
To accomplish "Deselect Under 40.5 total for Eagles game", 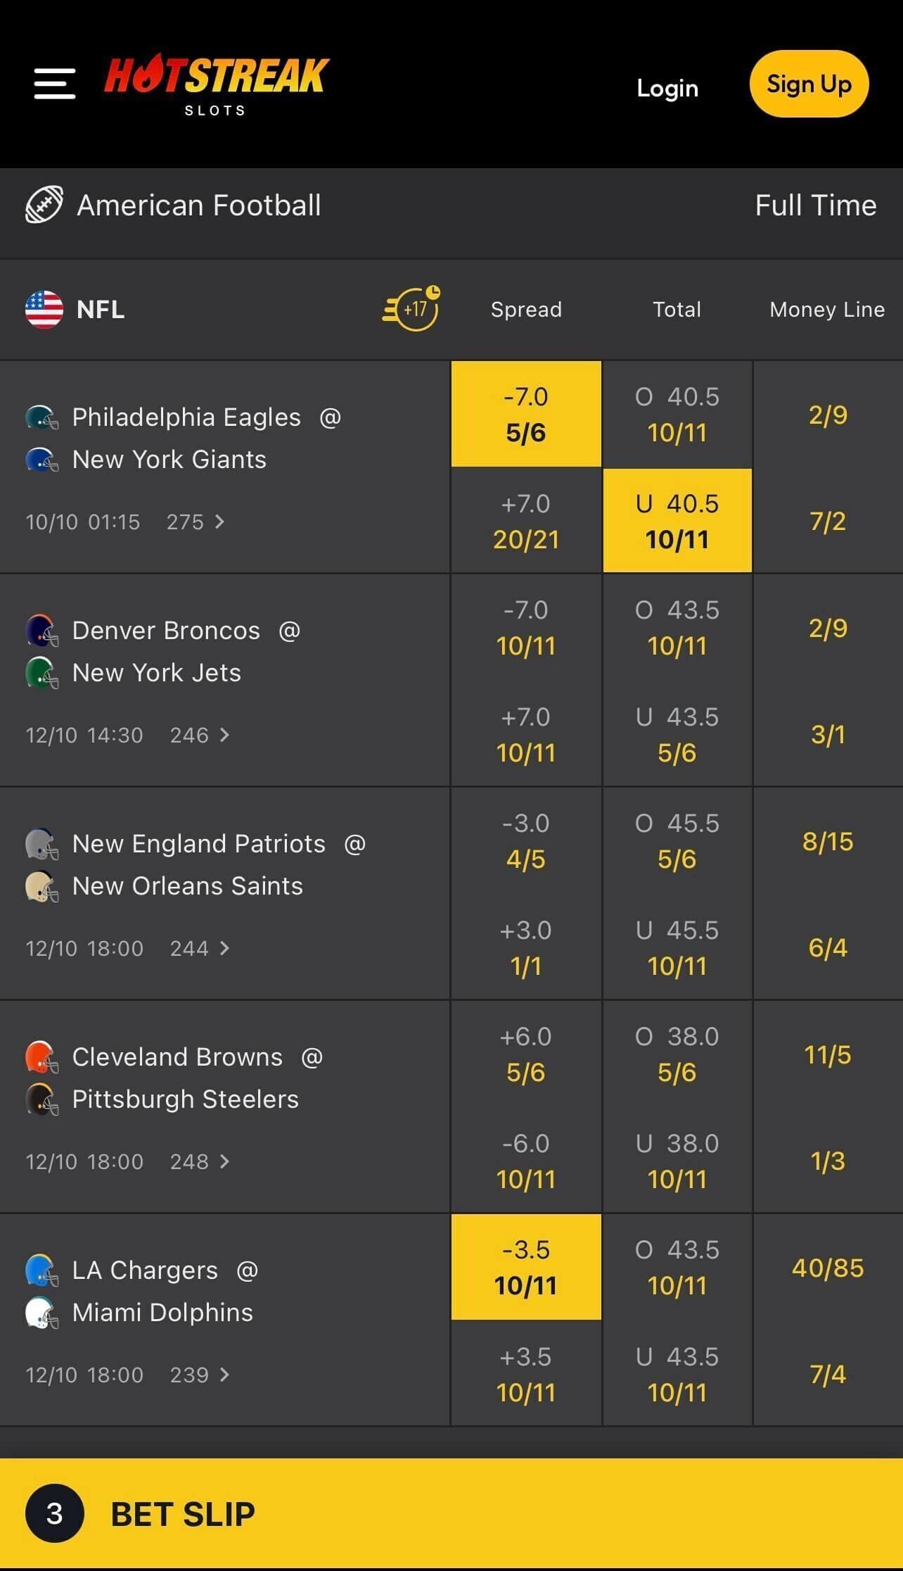I will (677, 522).
